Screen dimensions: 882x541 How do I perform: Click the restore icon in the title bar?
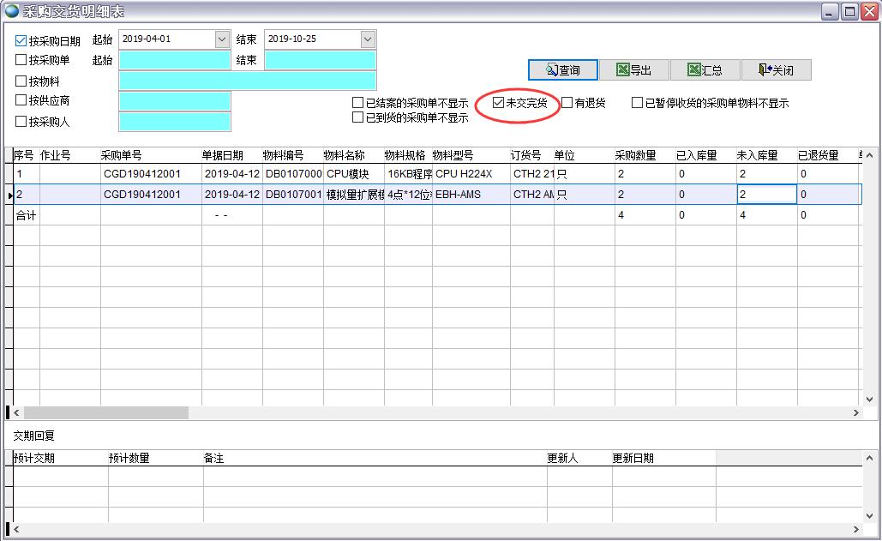click(848, 10)
